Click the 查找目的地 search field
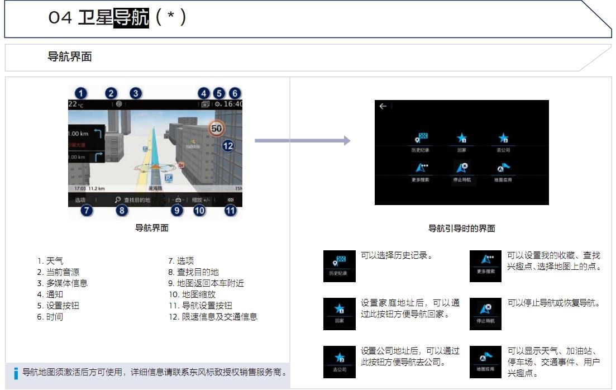Viewport: 616px width, 390px height. tap(133, 199)
